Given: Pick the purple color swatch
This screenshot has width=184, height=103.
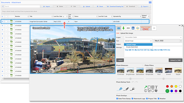Looking at the screenshot, I should coord(176,91).
